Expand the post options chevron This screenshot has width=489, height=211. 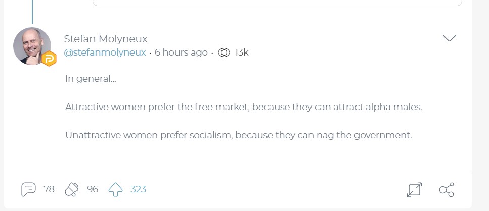pyautogui.click(x=449, y=38)
